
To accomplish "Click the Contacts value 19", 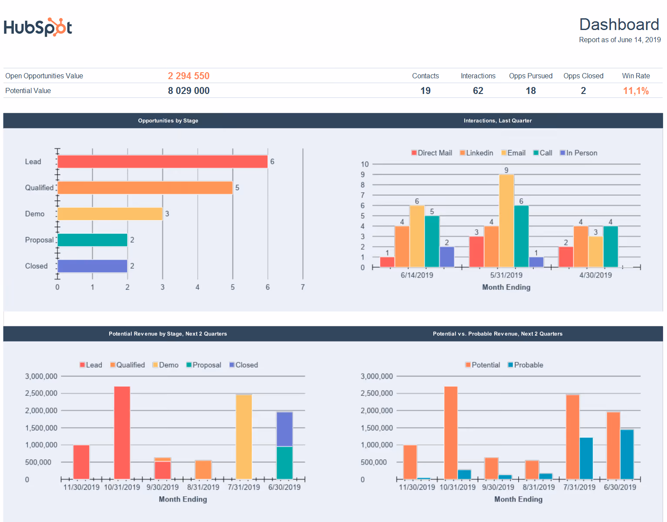I will [x=426, y=90].
